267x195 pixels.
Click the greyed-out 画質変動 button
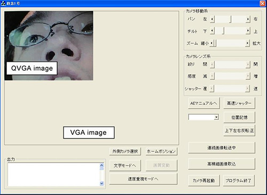161,166
